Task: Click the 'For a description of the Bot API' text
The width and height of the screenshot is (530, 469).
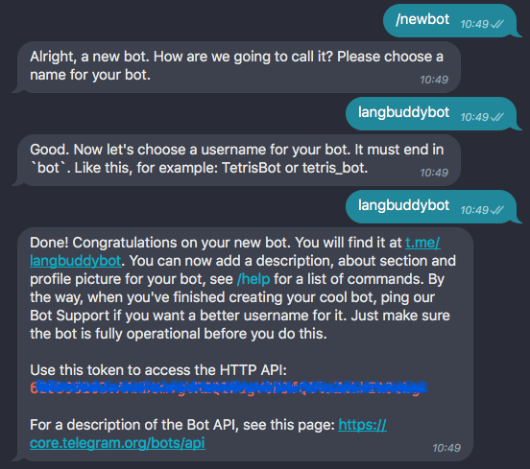Action: pos(182,425)
